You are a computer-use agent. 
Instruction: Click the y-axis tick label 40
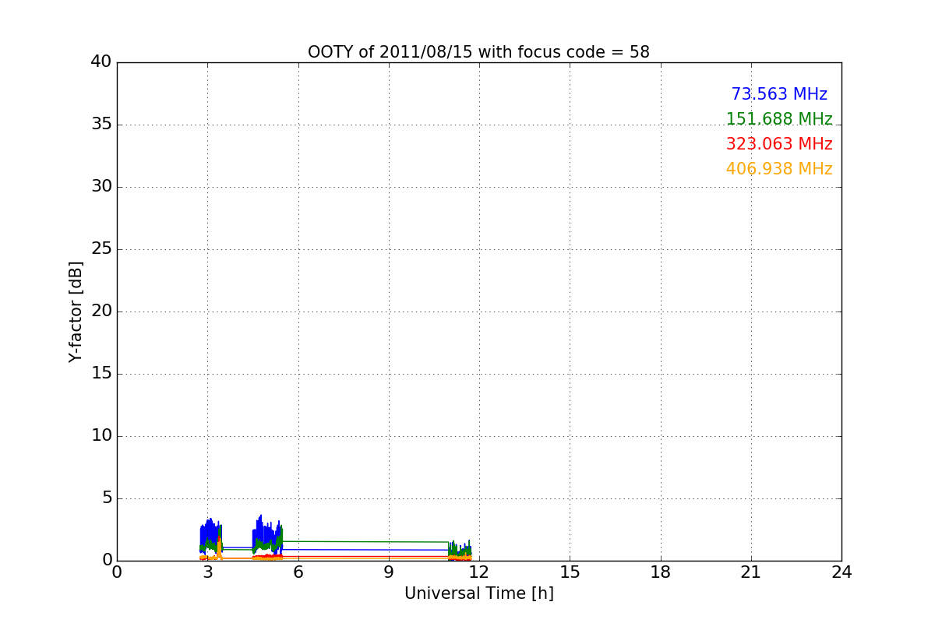pos(101,62)
